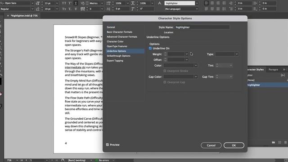Select Export Tagging section

[x=115, y=61]
